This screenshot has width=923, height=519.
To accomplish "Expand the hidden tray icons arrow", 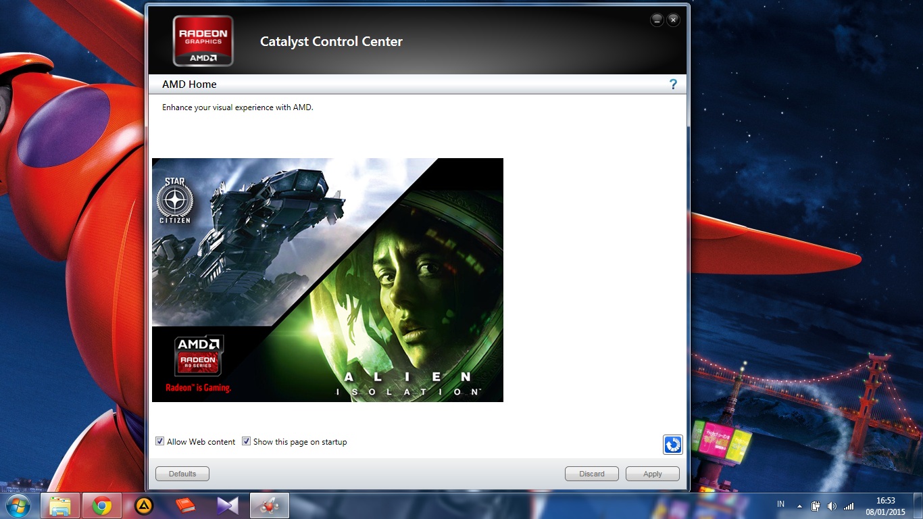I will coord(800,505).
